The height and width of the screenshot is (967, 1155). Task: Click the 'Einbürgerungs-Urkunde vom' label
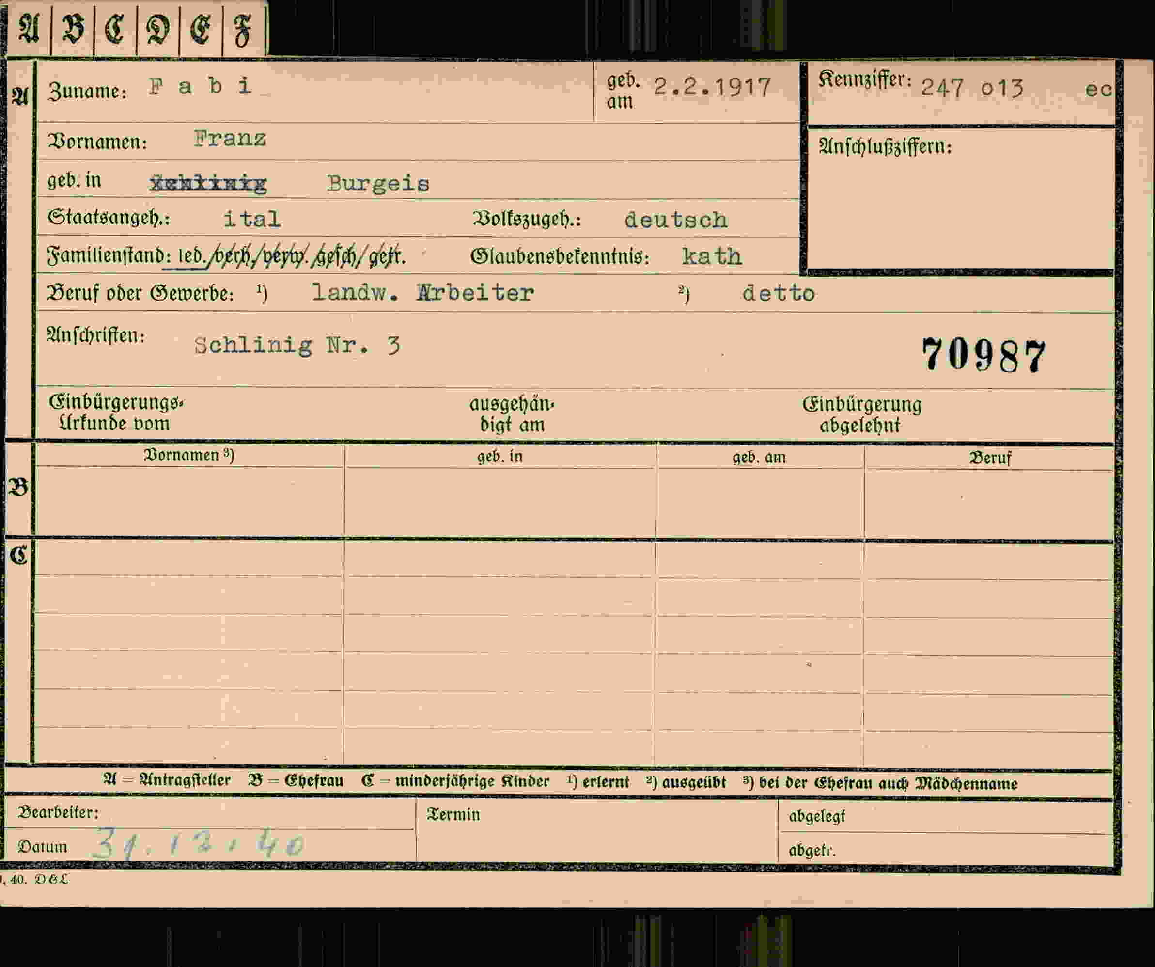click(x=116, y=413)
